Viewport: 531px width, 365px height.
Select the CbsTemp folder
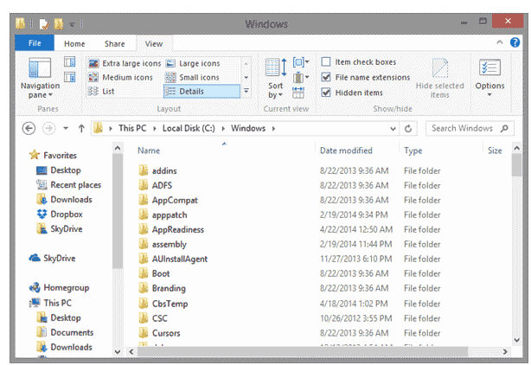pyautogui.click(x=163, y=304)
